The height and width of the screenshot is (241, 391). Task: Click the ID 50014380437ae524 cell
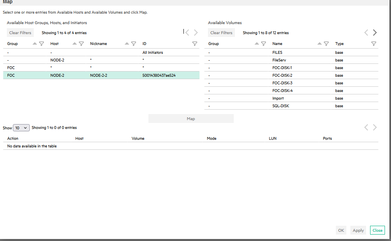[159, 75]
